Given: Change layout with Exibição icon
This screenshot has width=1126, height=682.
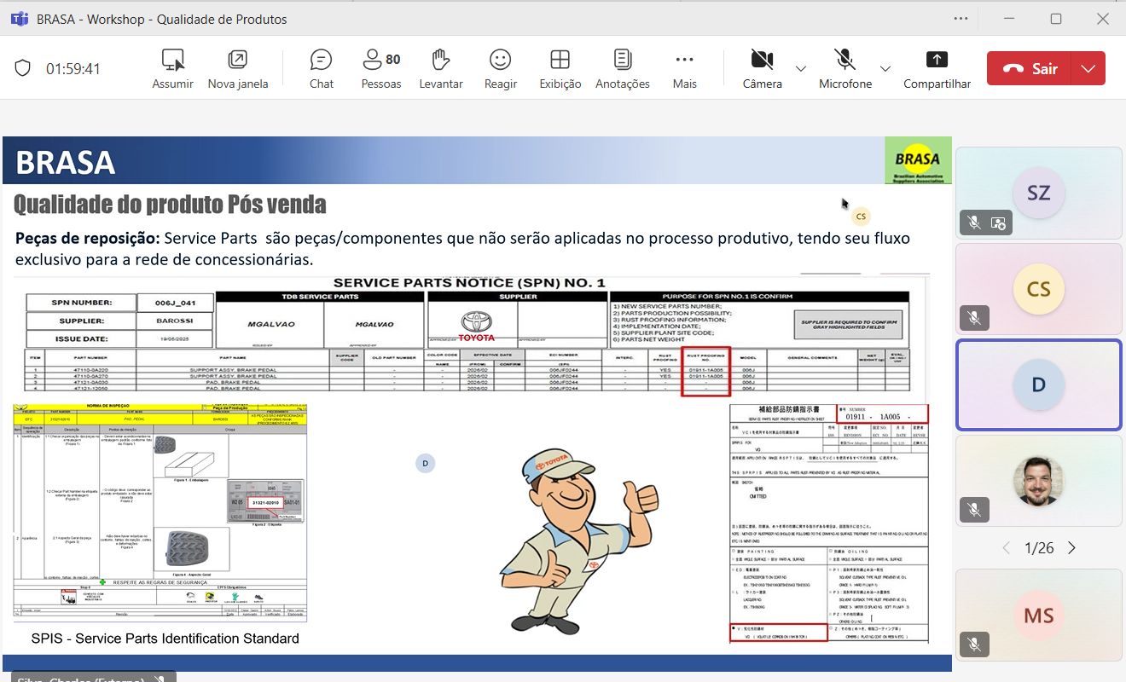Looking at the screenshot, I should 560,69.
